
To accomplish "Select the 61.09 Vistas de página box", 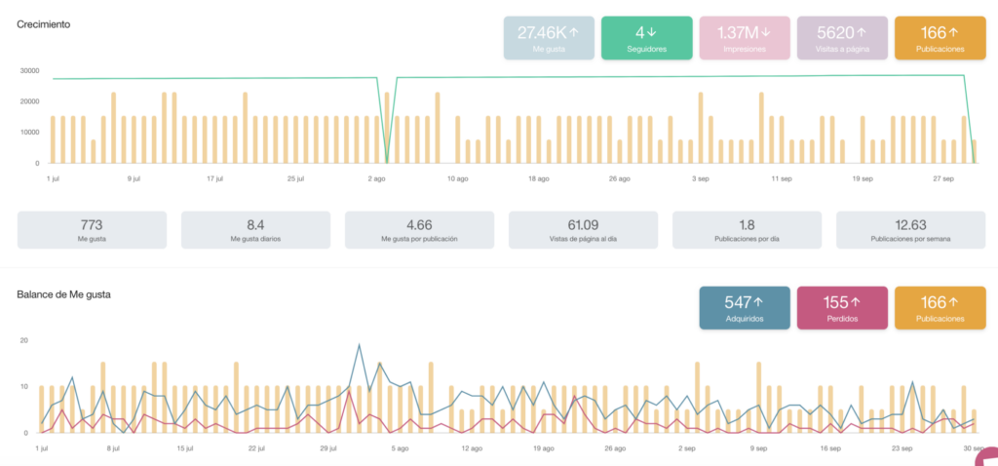I will click(x=583, y=230).
